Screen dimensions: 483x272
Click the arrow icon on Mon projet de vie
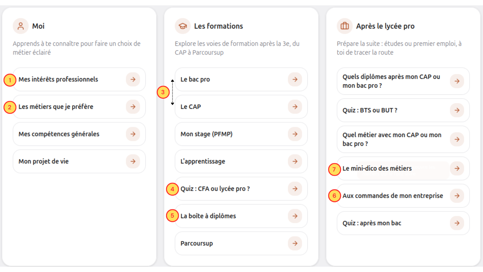[133, 161]
